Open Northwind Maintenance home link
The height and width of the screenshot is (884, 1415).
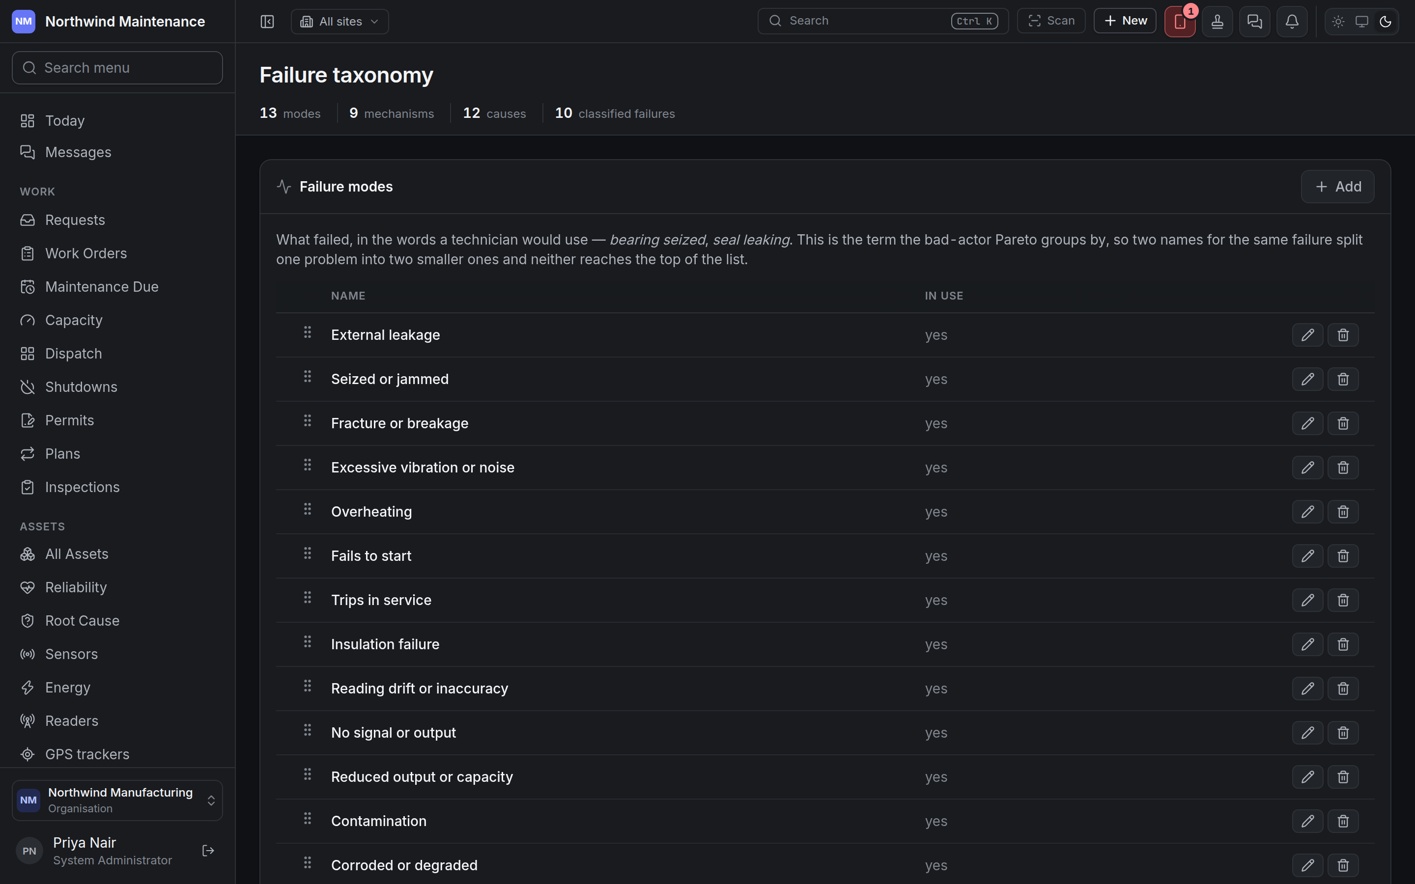[x=109, y=22]
